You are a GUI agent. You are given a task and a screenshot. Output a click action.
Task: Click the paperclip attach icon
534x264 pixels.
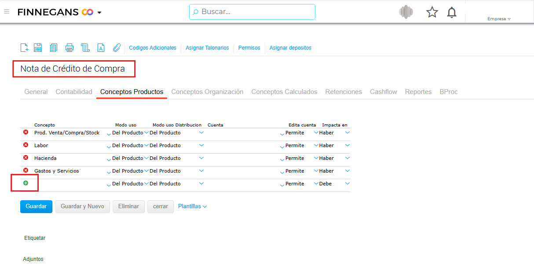(x=117, y=48)
